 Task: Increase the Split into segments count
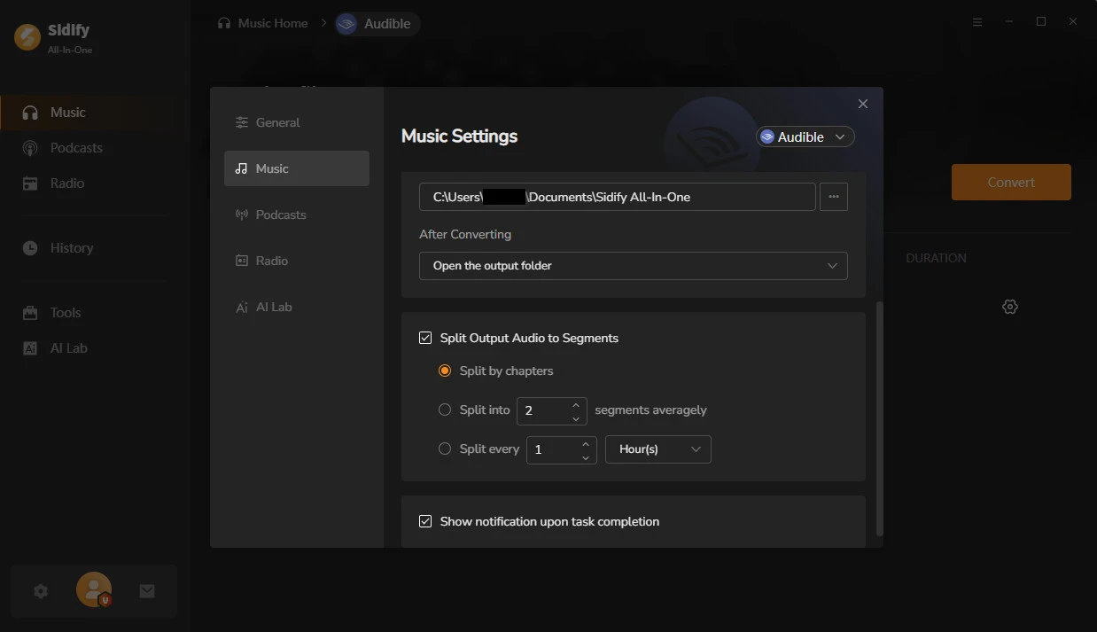(x=576, y=404)
